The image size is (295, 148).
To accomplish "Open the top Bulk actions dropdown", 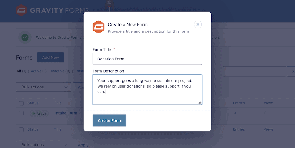I will [x=43, y=87].
